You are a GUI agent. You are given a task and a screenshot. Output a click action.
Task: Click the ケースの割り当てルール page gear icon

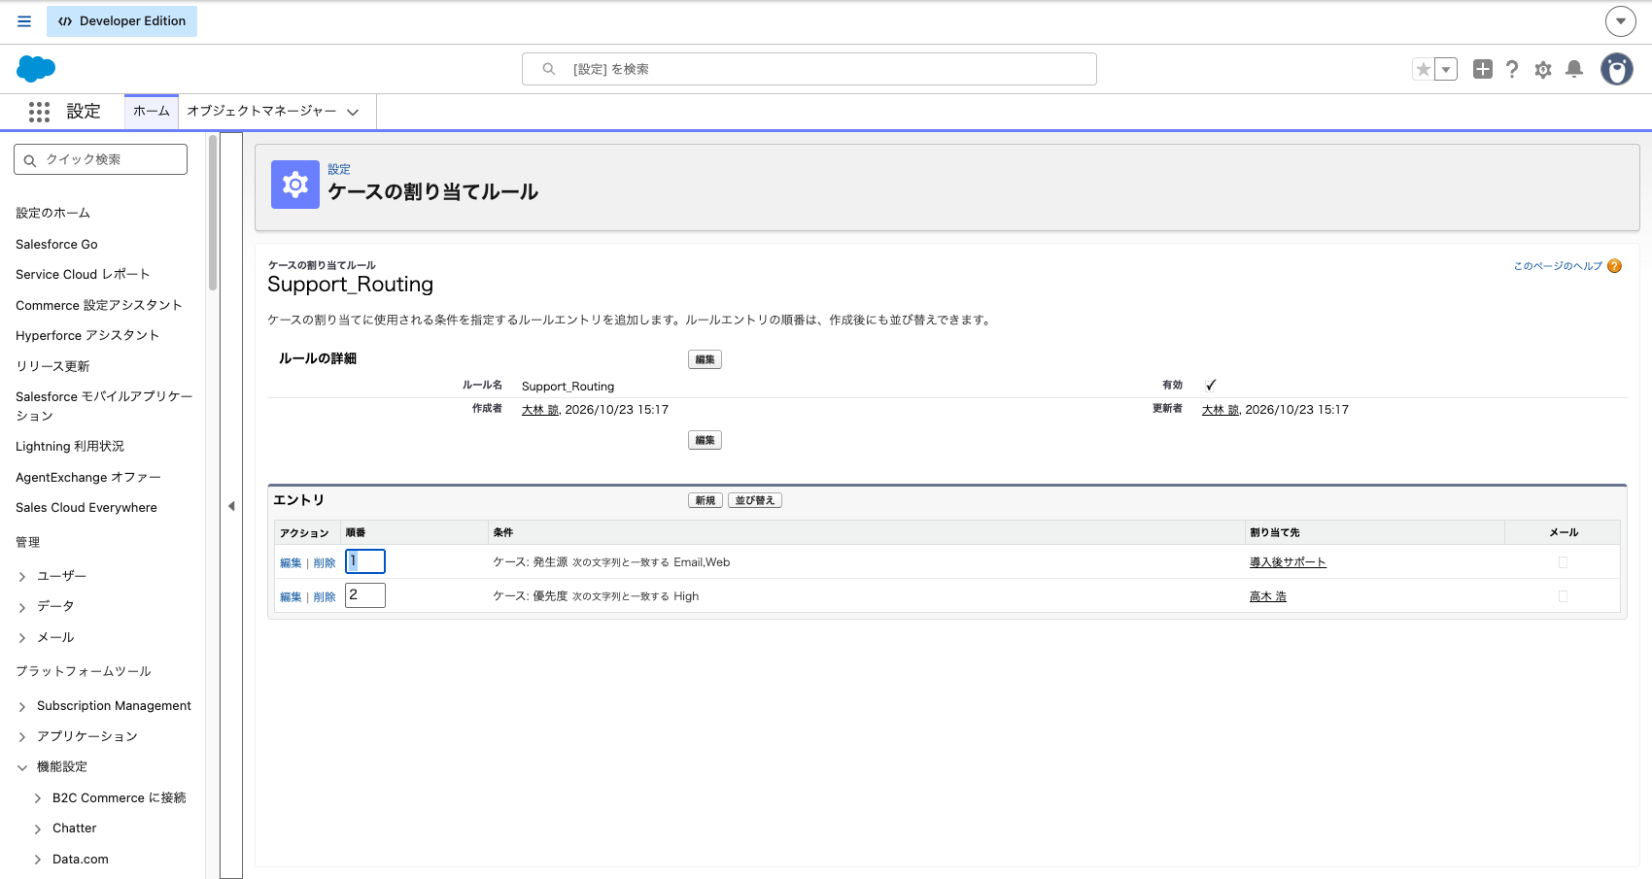pos(295,185)
